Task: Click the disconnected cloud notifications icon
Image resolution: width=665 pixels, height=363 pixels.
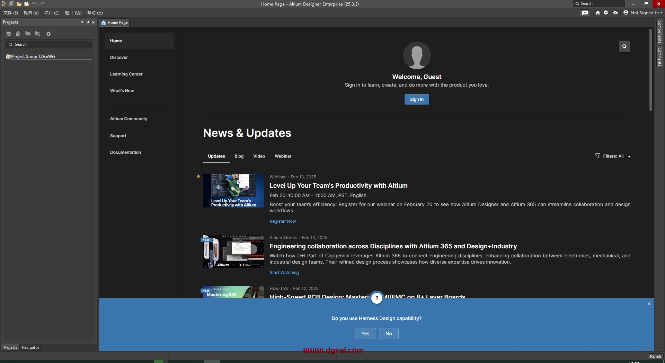Action: [615, 12]
